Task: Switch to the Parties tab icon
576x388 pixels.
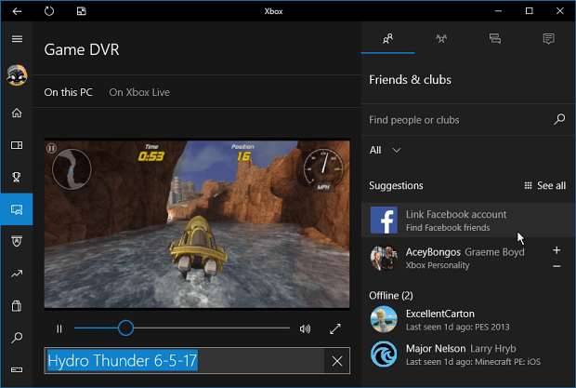Action: point(441,39)
